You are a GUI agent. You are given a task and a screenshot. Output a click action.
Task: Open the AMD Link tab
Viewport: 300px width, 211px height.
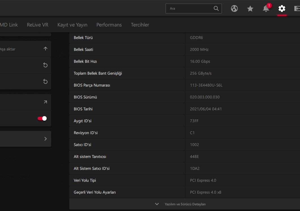9,25
